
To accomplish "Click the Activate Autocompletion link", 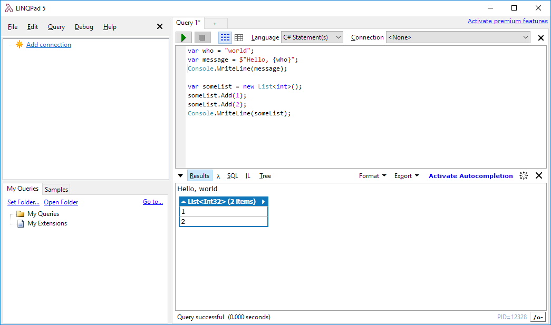I will [470, 175].
